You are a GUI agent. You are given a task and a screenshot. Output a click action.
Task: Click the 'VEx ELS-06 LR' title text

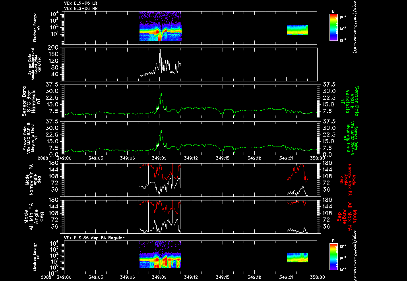point(80,3)
